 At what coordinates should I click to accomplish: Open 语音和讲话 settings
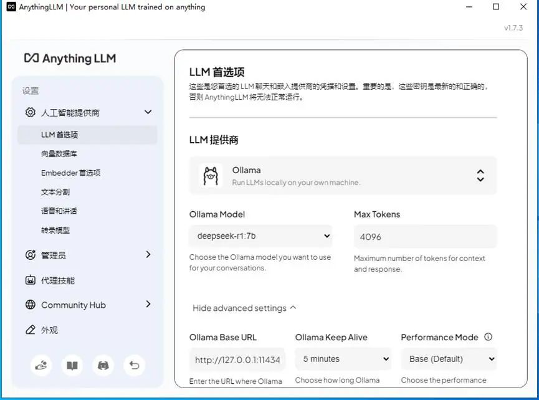click(x=59, y=211)
